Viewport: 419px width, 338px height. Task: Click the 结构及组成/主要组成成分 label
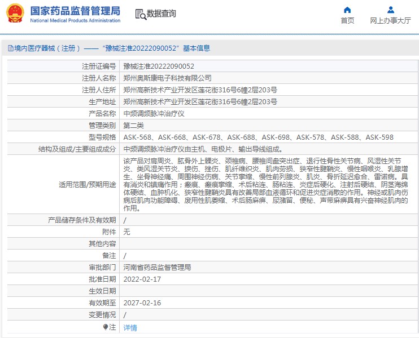(77, 149)
